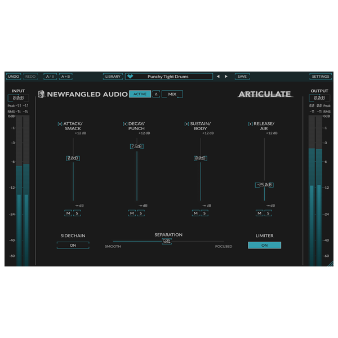Click the Newfangled Audio logo icon
Screen dimensions: 338x338
[41, 94]
